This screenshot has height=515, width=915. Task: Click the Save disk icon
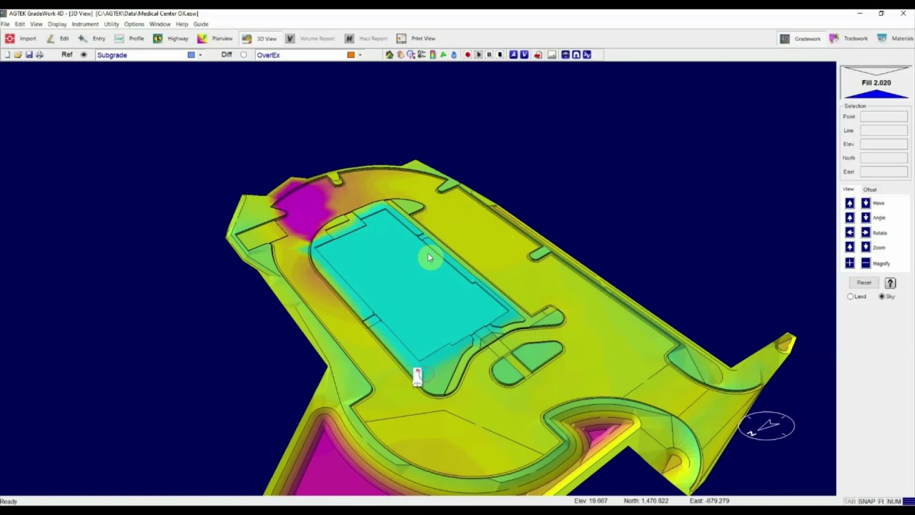29,55
